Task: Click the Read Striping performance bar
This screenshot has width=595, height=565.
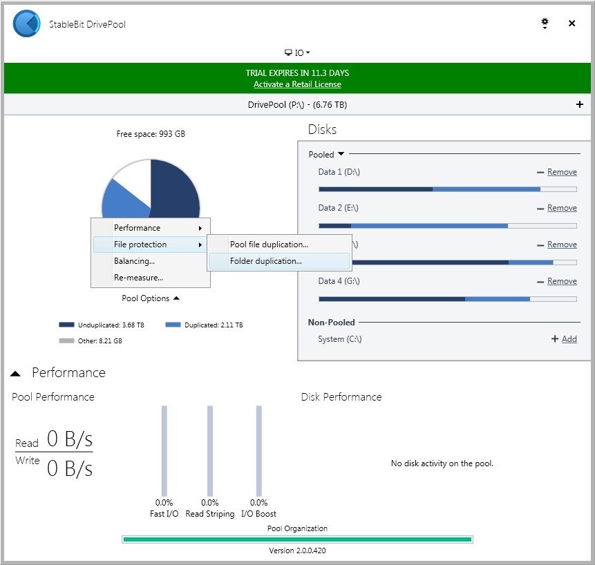Action: (210, 451)
